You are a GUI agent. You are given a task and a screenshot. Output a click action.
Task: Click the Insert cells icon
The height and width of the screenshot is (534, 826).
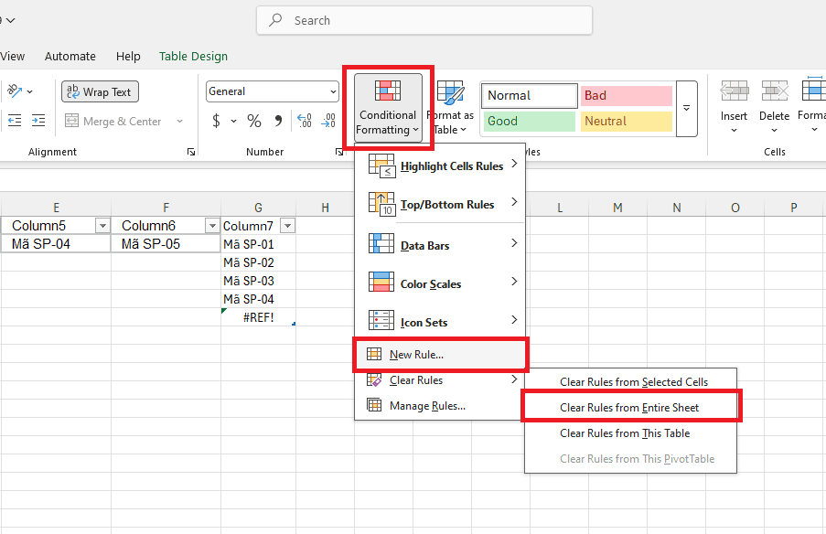click(735, 91)
